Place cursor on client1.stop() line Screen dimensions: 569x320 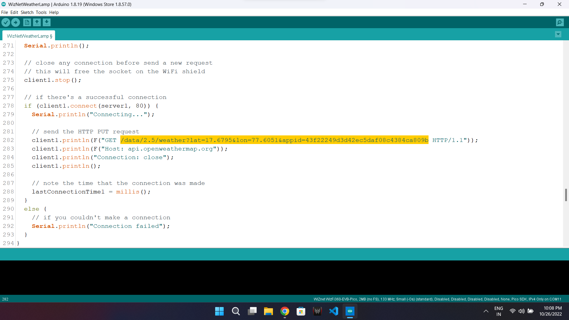[52, 80]
